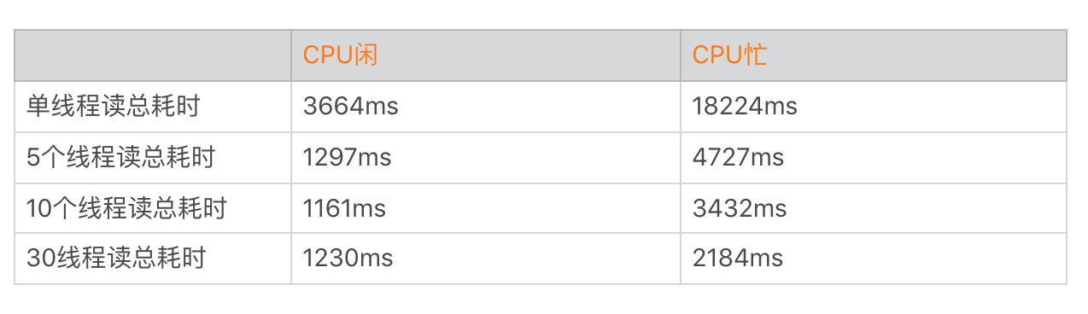Image resolution: width=1088 pixels, height=314 pixels.
Task: Select the 10个线程读总耗时 row label
Action: tap(127, 208)
